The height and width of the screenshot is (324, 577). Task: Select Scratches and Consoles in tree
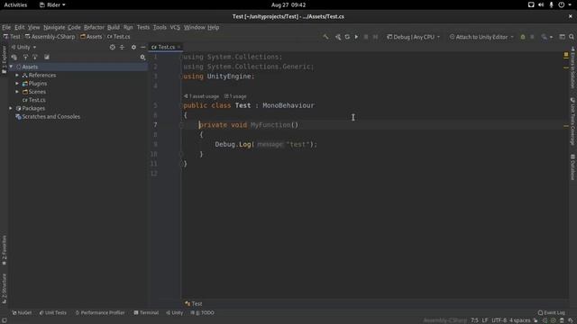[x=48, y=116]
